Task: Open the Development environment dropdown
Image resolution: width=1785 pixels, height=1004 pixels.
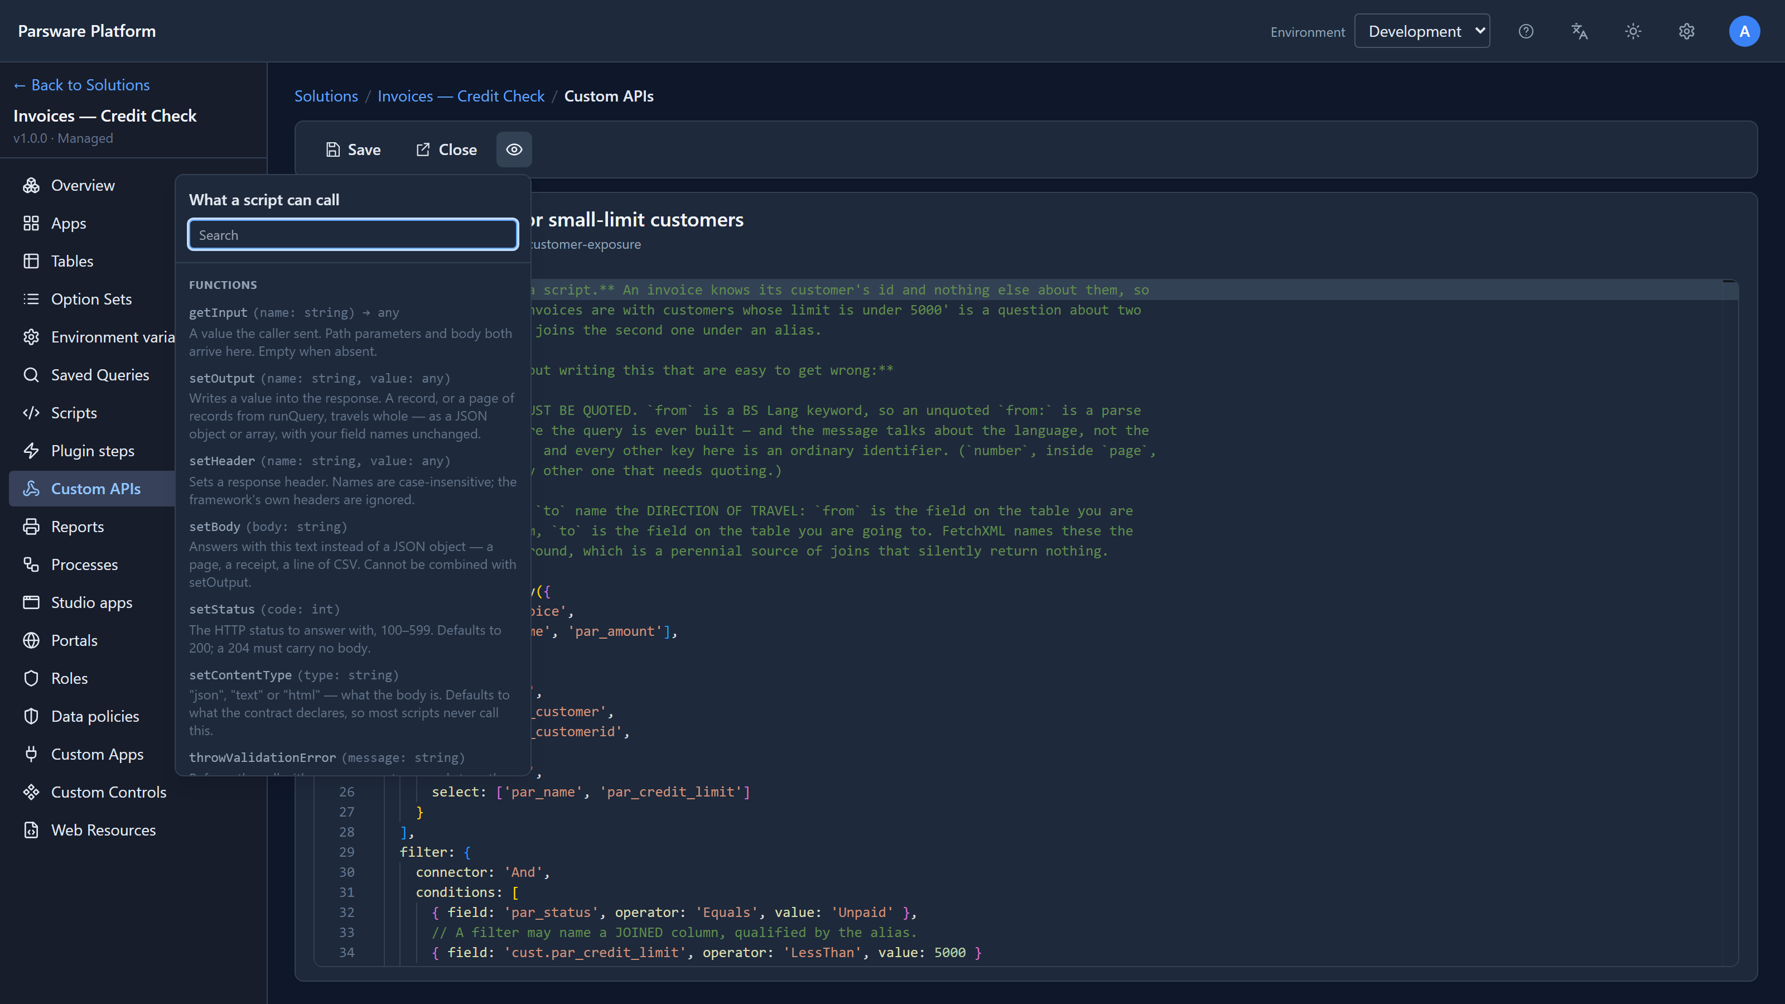Action: coord(1422,31)
